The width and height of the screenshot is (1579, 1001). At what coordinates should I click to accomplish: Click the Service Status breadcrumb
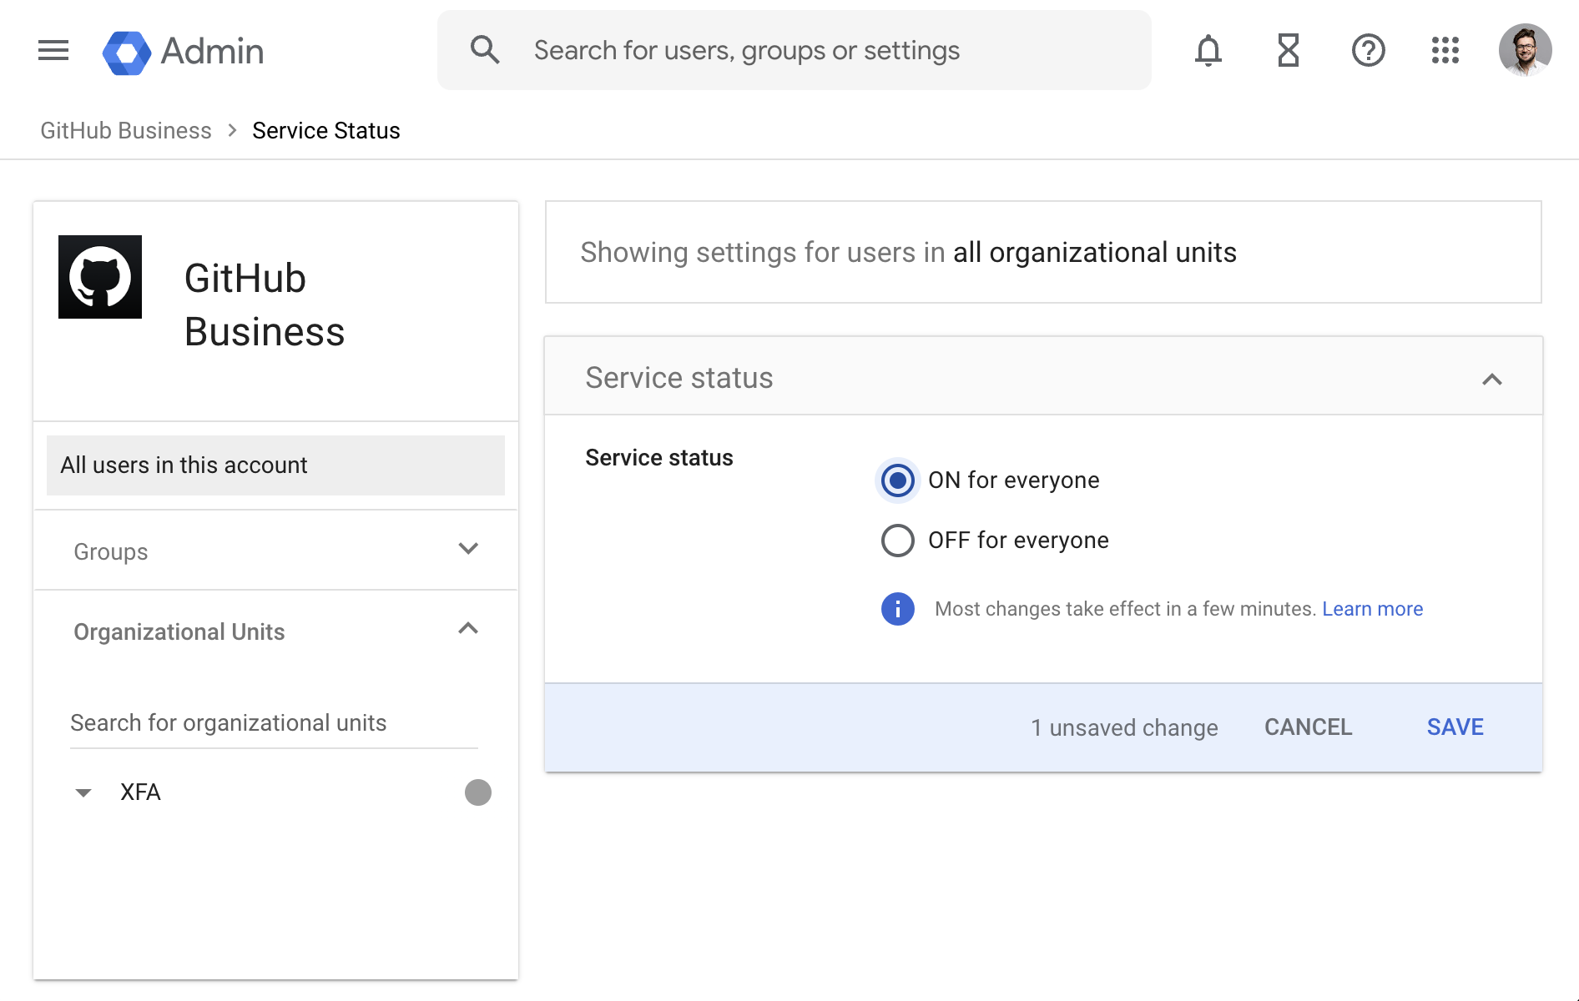pos(326,131)
